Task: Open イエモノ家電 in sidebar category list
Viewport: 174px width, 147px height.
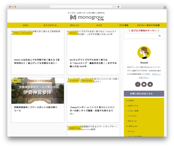Action: (x=133, y=111)
